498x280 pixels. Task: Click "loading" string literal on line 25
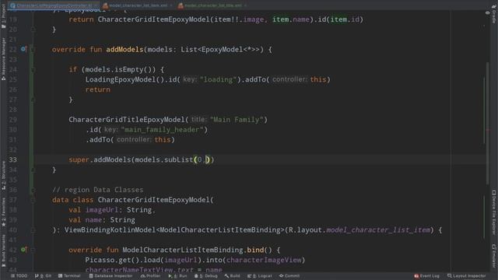[x=218, y=79]
